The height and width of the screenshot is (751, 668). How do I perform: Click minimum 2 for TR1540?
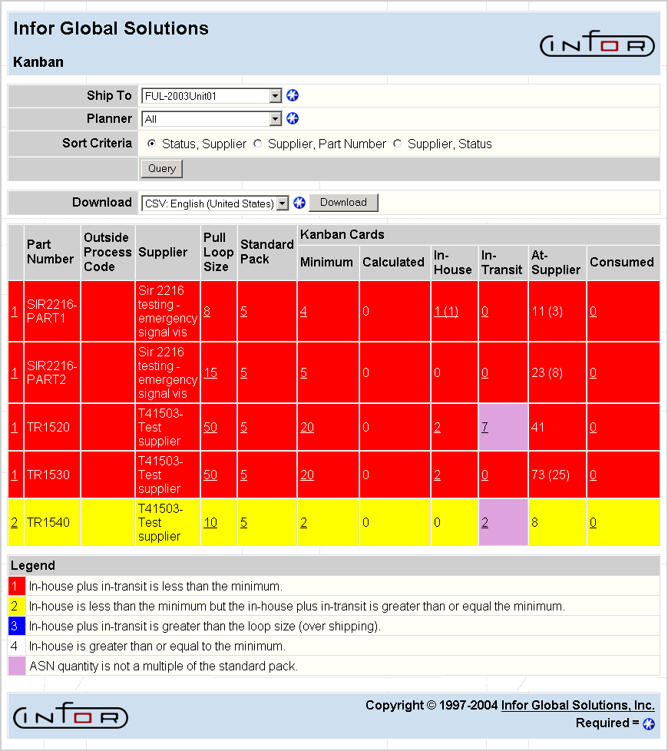pyautogui.click(x=303, y=522)
